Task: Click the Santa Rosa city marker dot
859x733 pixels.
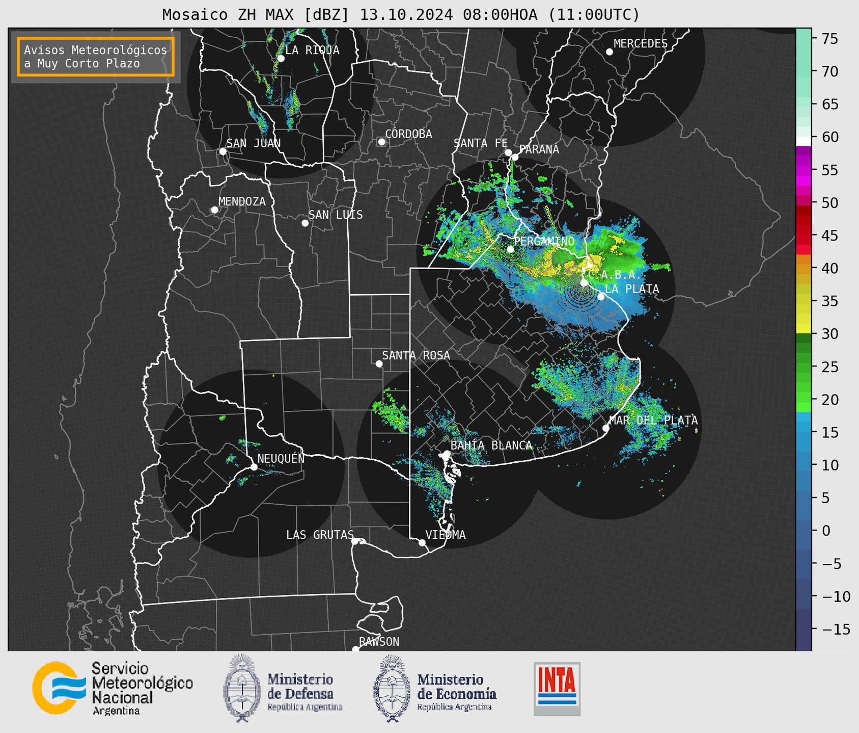Action: (379, 364)
